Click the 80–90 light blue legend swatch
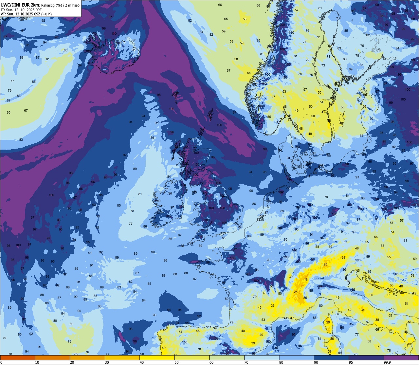The width and height of the screenshot is (419, 365). 297,357
